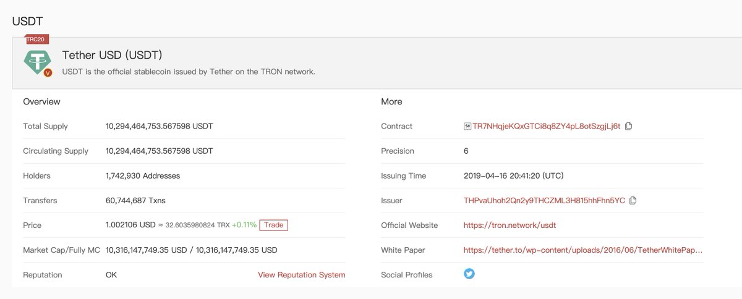Screen dimensions: 742x299
Task: Click the verified V badge on Tether logo
Action: coord(48,73)
